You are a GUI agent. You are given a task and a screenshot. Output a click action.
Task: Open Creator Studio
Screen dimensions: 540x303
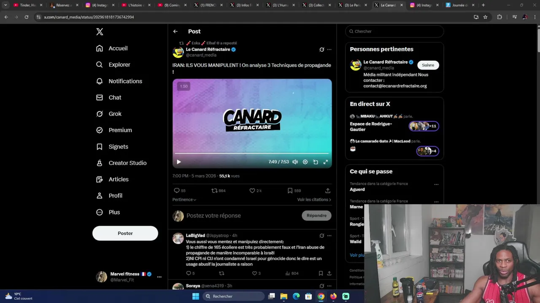pyautogui.click(x=121, y=163)
